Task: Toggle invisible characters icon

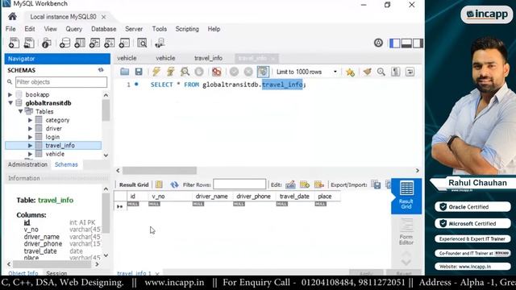Action: 396,72
